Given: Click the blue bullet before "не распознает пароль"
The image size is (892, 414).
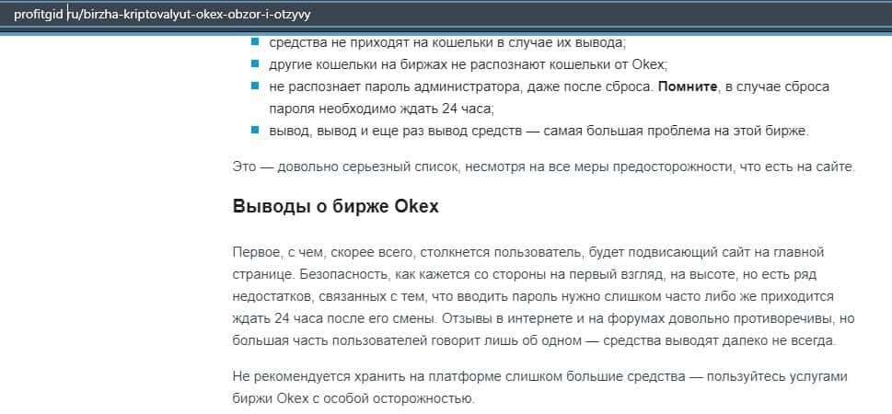Looking at the screenshot, I should click(255, 86).
